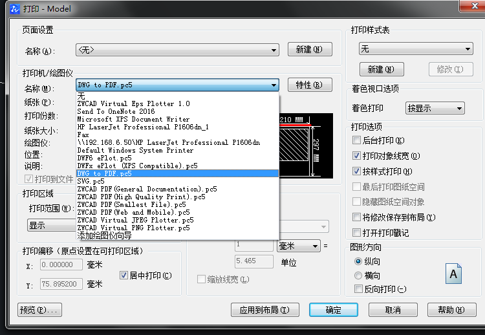Click 特性 printer properties button
The image size is (485, 335).
[x=310, y=85]
